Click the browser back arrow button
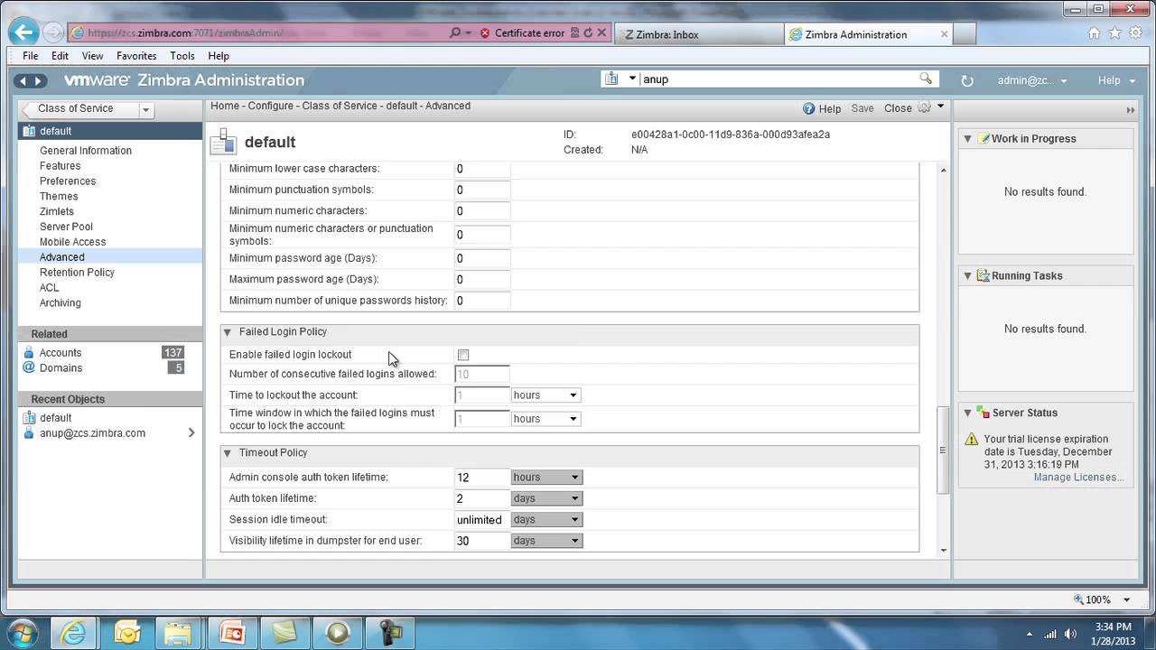Image resolution: width=1156 pixels, height=650 pixels. [x=23, y=32]
